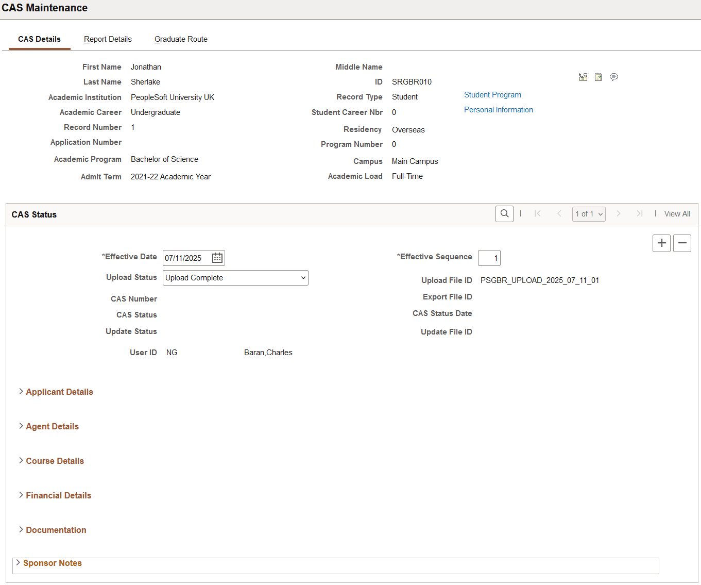This screenshot has width=701, height=585.
Task: Expand the Agent Details section
Action: point(48,426)
